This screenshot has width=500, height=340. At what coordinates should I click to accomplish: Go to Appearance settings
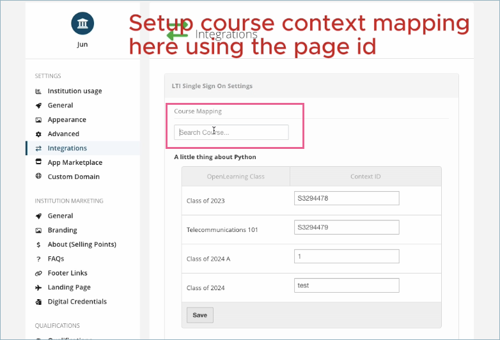(67, 120)
